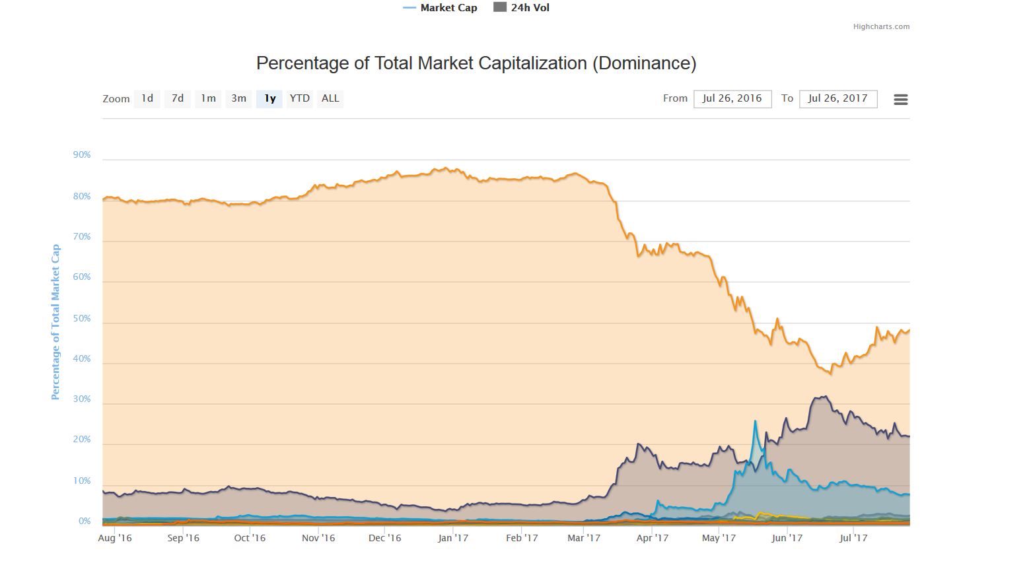Open the Highcharts.com link
This screenshot has height=567, width=1031.
tap(882, 26)
